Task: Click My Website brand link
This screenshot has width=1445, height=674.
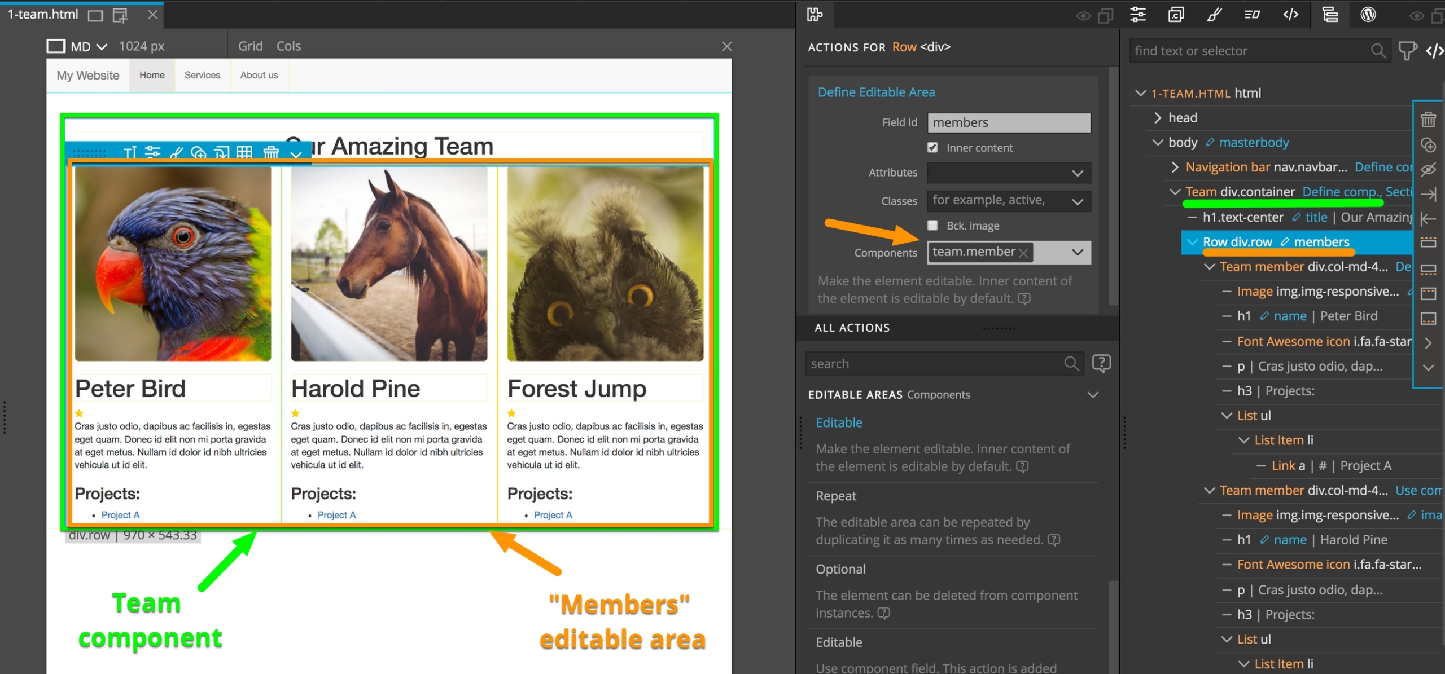Action: click(x=87, y=75)
